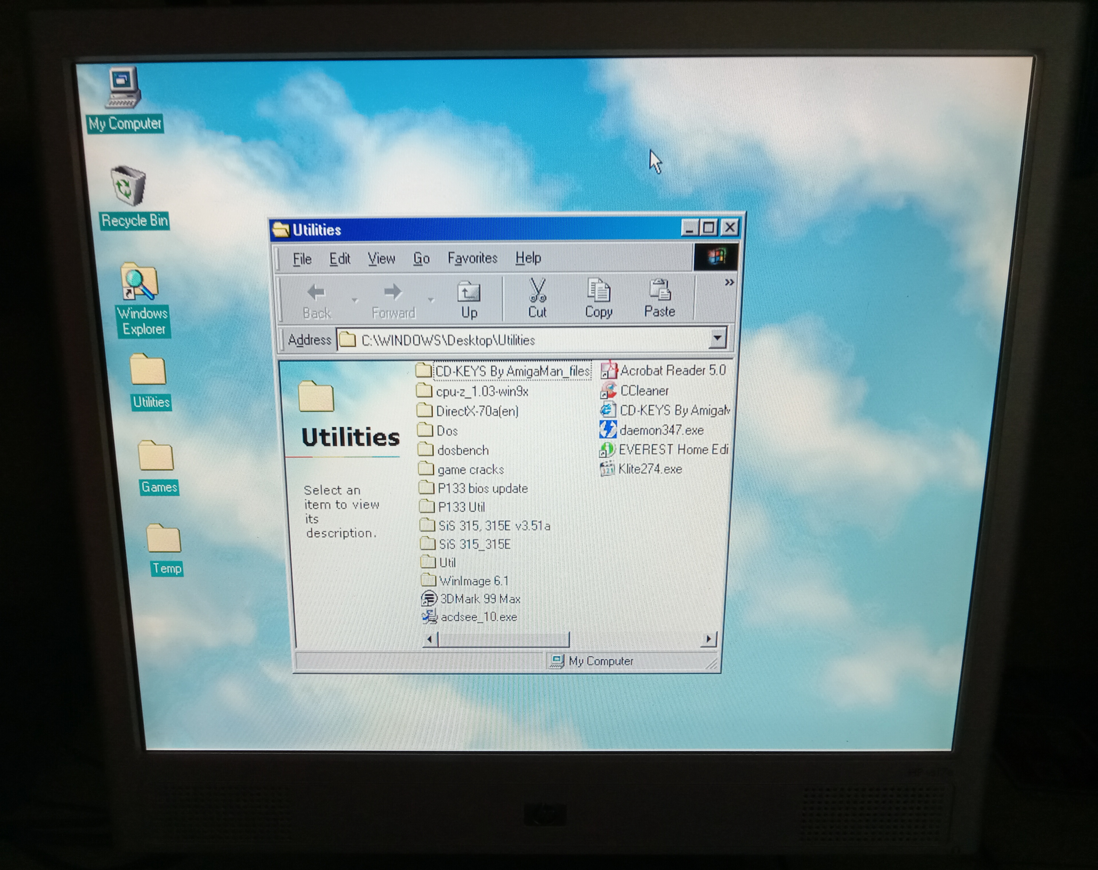Select the EVEREST Home Edition shortcut
The height and width of the screenshot is (870, 1098).
pyautogui.click(x=607, y=449)
